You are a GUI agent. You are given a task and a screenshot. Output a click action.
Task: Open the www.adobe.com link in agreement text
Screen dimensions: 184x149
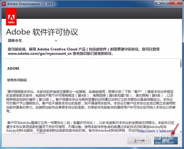pyautogui.click(x=157, y=131)
